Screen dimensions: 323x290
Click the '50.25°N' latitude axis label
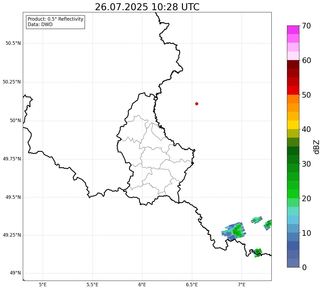(12, 82)
